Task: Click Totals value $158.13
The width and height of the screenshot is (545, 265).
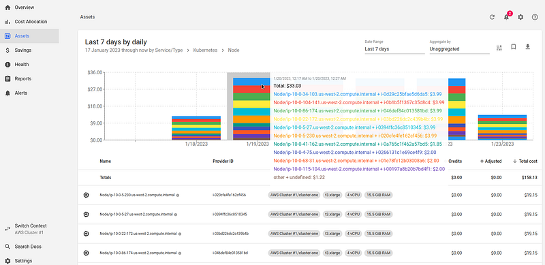Action: tap(529, 177)
